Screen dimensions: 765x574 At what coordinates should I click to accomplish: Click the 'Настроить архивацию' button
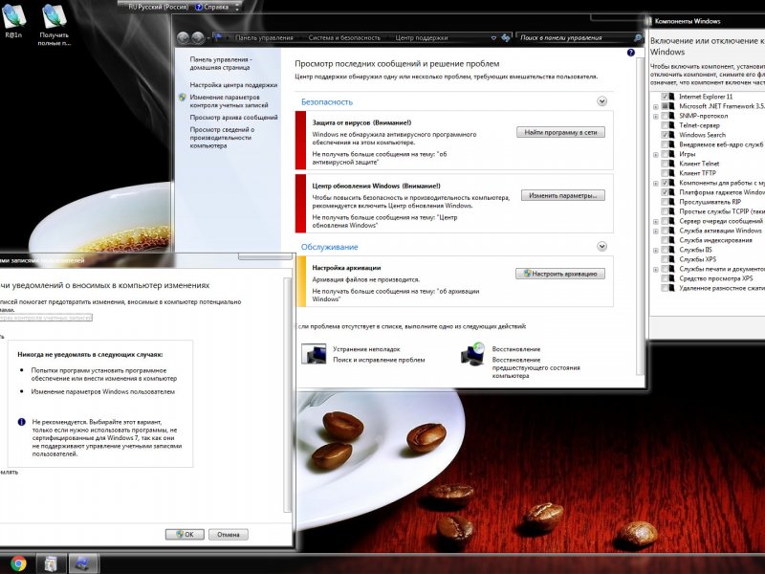[x=560, y=274]
